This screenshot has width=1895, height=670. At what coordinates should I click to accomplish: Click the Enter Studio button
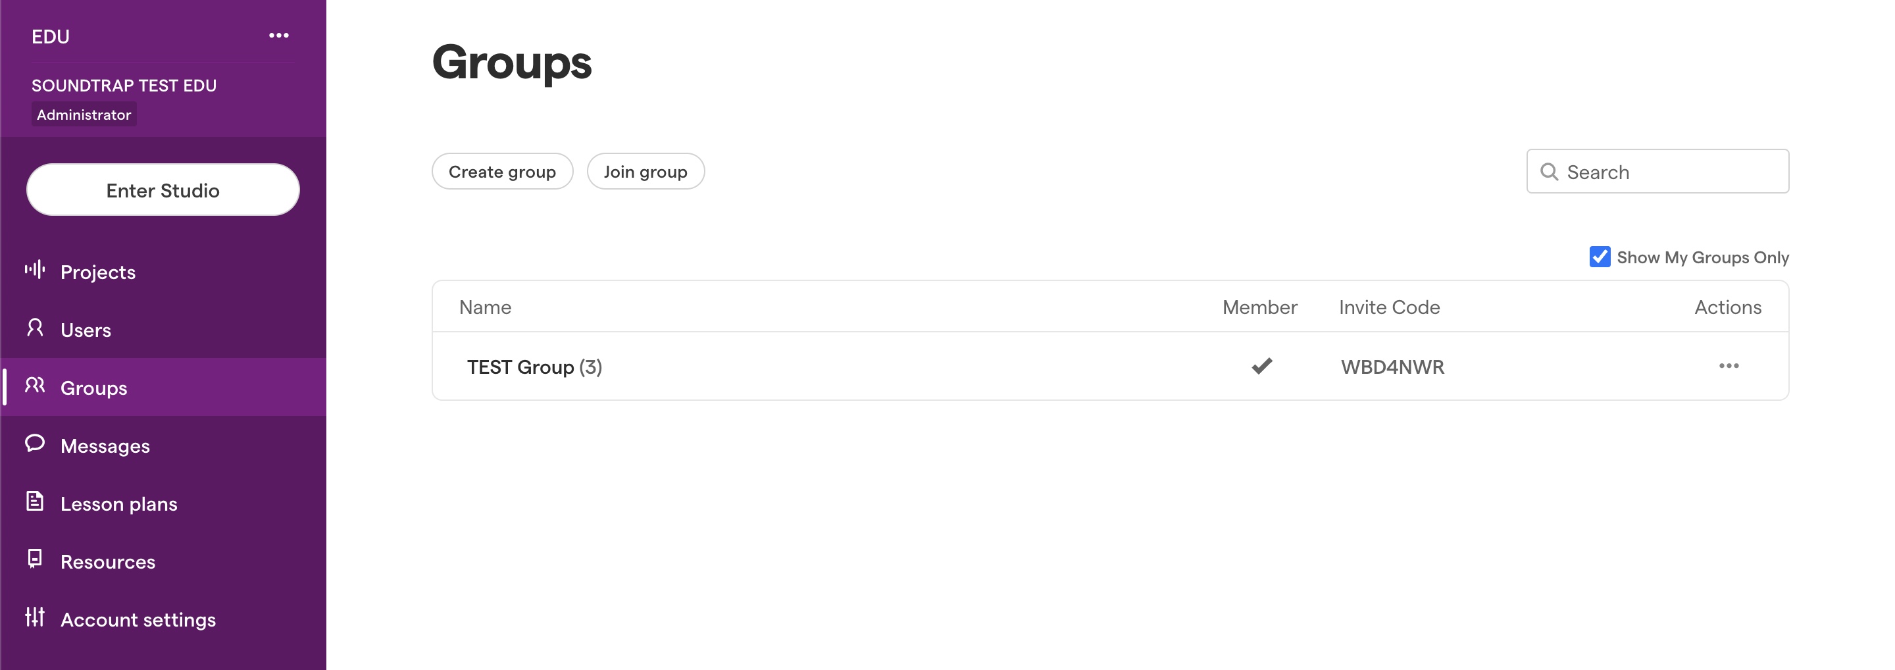[163, 189]
